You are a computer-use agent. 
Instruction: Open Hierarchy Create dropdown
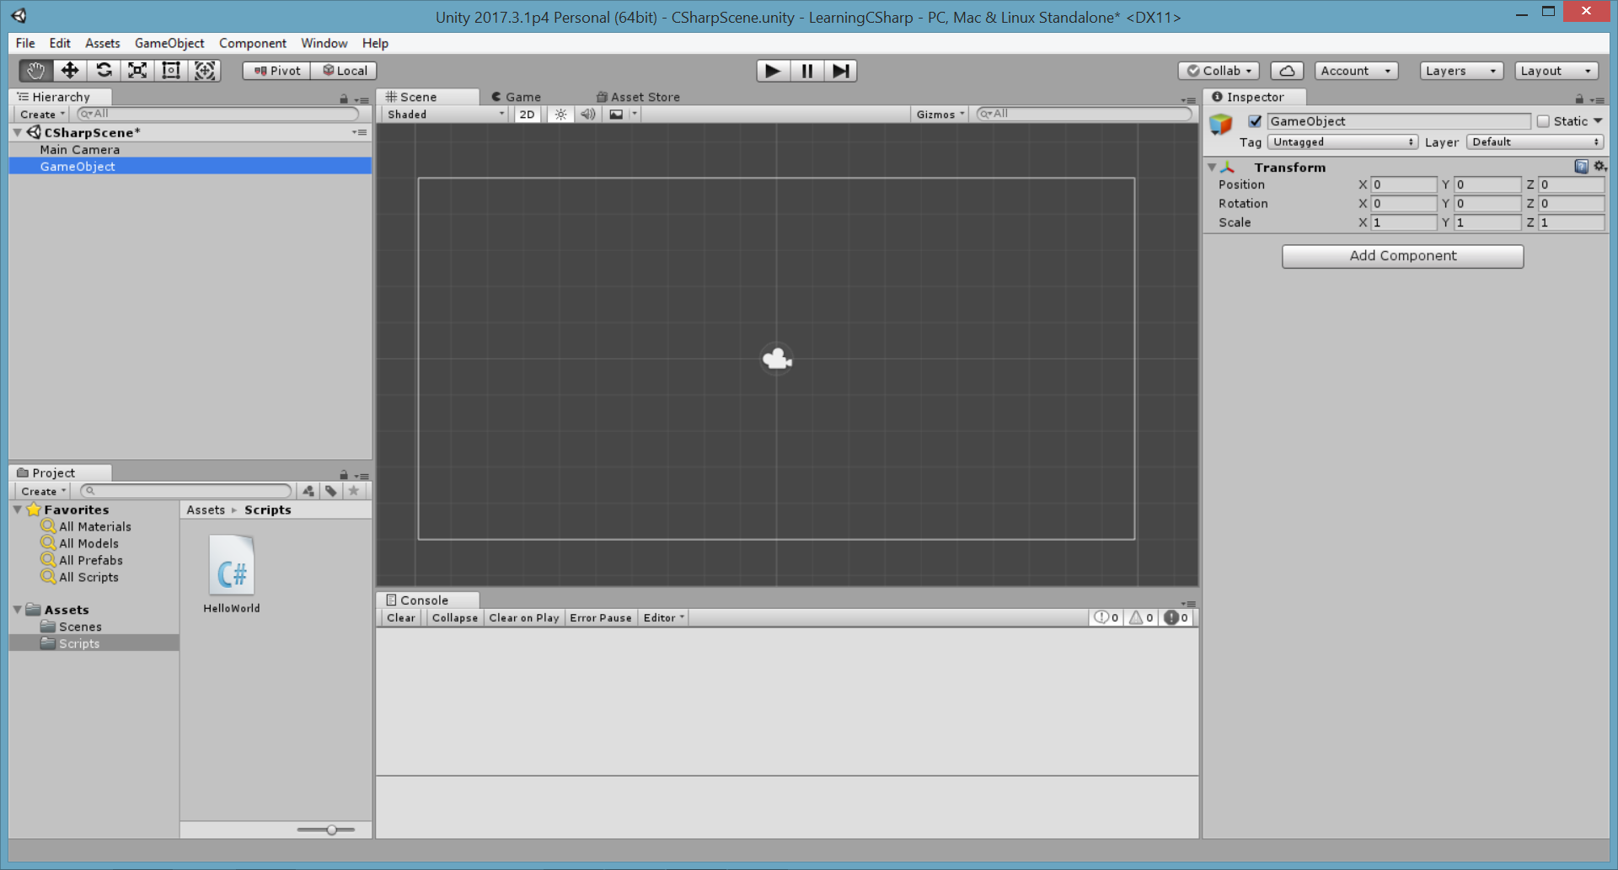[x=42, y=115]
